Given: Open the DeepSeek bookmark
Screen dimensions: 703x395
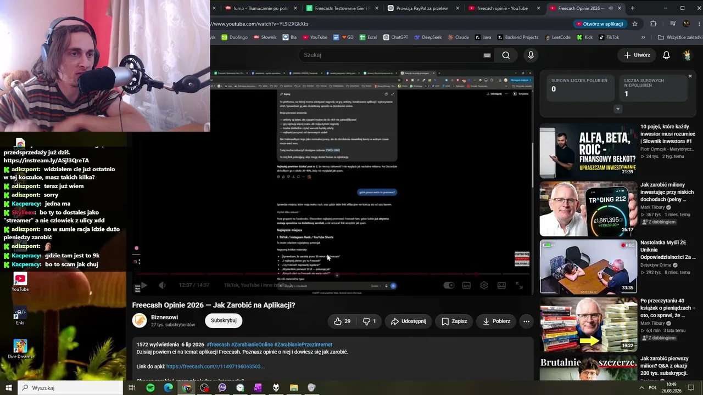Looking at the screenshot, I should coord(427,37).
